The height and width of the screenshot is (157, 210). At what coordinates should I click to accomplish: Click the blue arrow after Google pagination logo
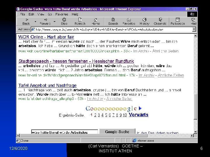pyautogui.click(x=140, y=108)
